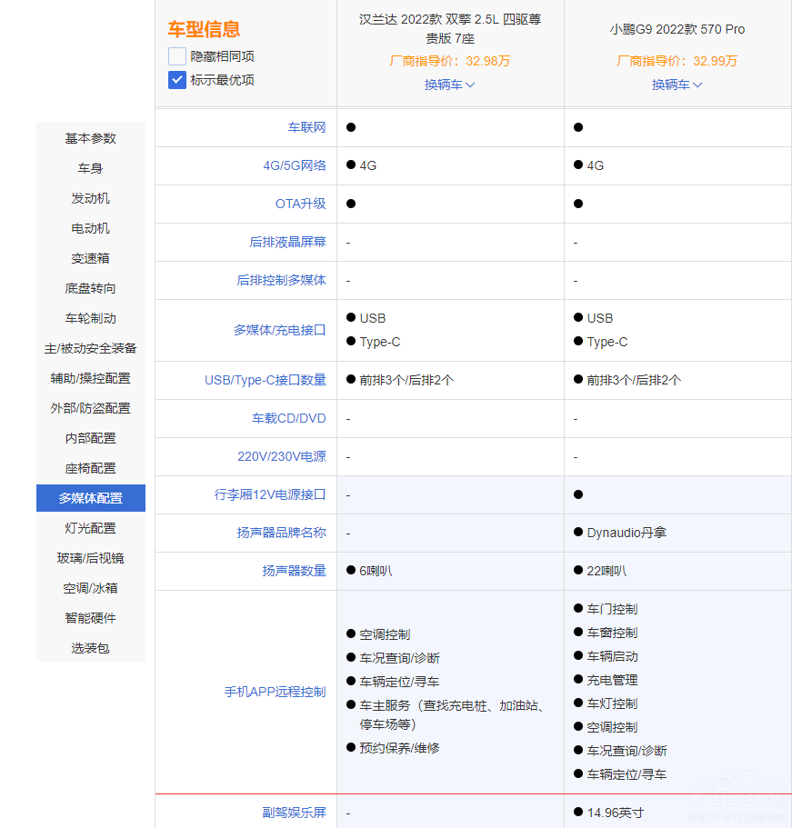The width and height of the screenshot is (792, 828).
Task: Expand 换辆车 dropdown under 汉兰达
Action: (449, 85)
